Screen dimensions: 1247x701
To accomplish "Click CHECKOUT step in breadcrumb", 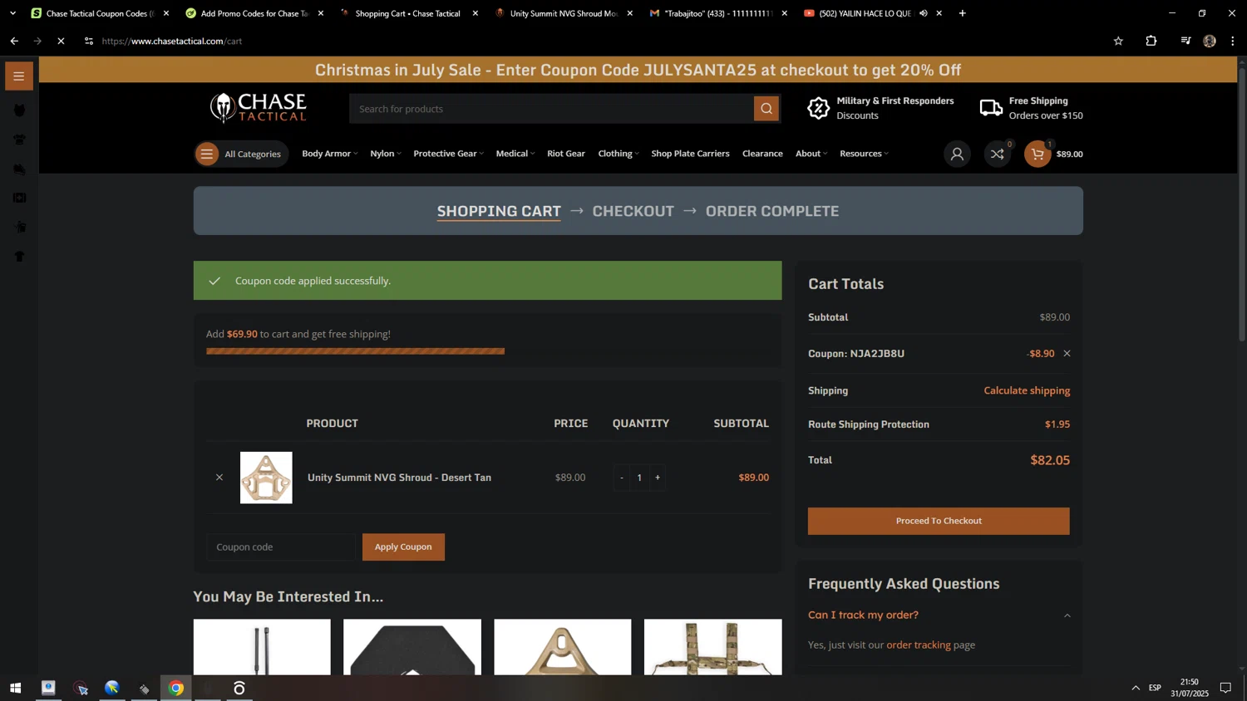I will pos(633,211).
